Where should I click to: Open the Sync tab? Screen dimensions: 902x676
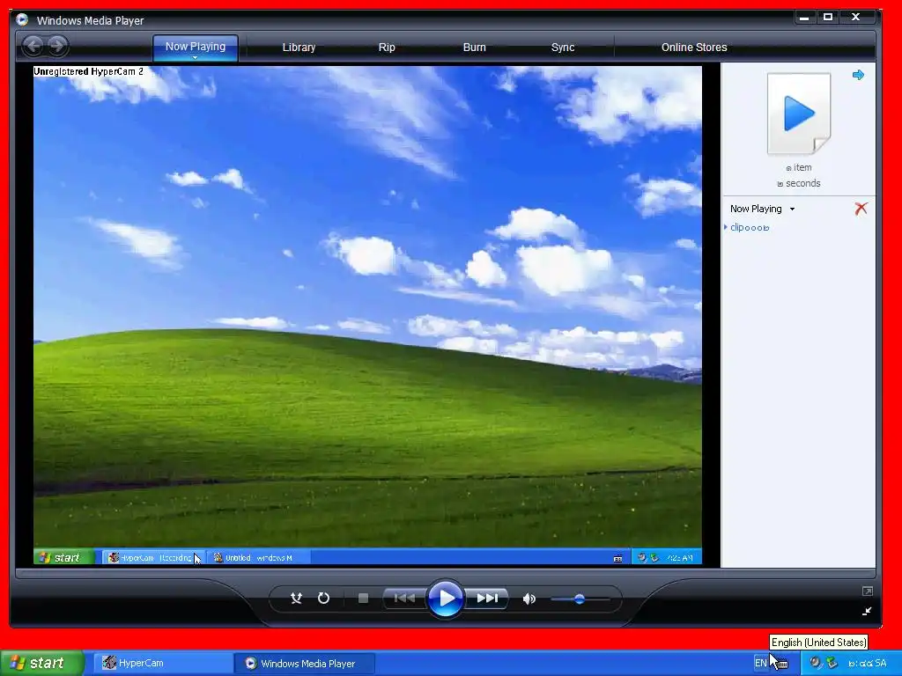pos(563,48)
